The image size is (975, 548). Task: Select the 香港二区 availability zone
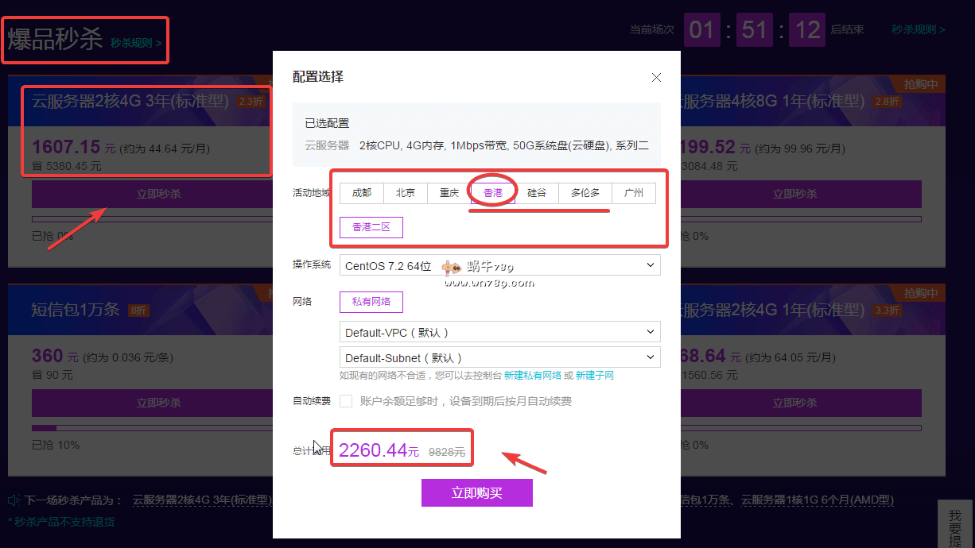pos(371,227)
